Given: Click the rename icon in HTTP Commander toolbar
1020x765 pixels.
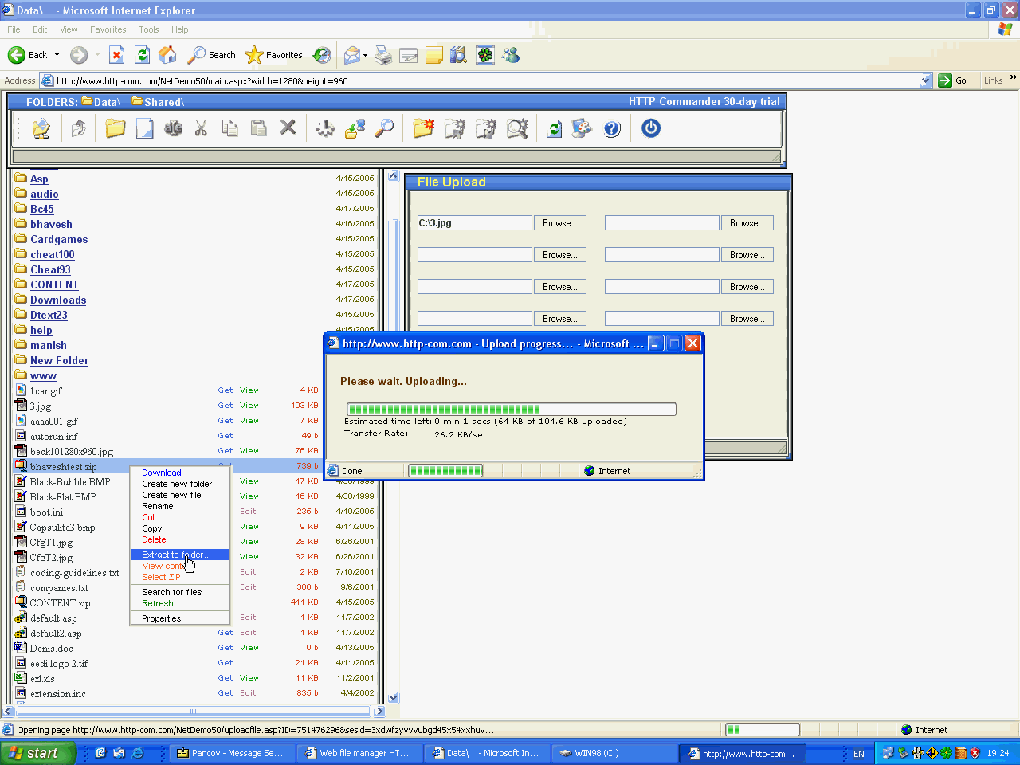Looking at the screenshot, I should (x=173, y=128).
